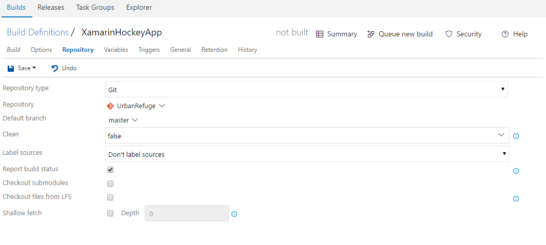Click the Security link label
546x245 pixels.
coord(469,34)
